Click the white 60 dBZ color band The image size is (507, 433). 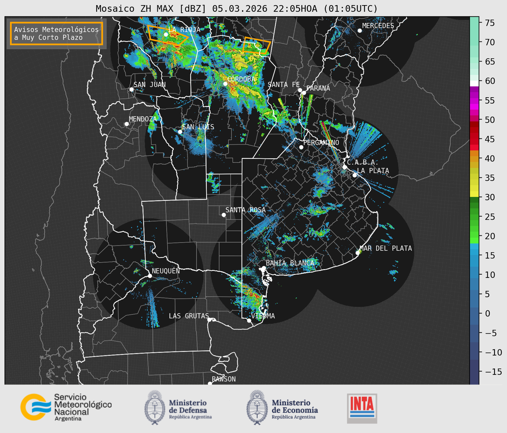pyautogui.click(x=474, y=83)
